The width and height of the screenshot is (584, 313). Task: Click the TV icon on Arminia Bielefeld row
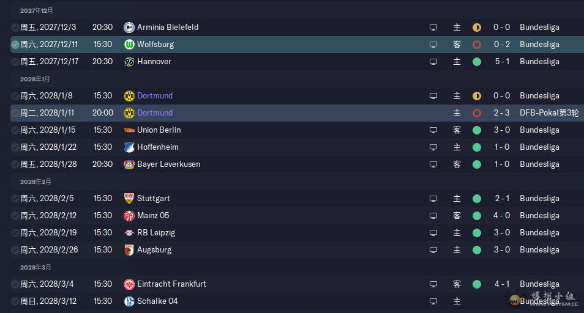[433, 28]
